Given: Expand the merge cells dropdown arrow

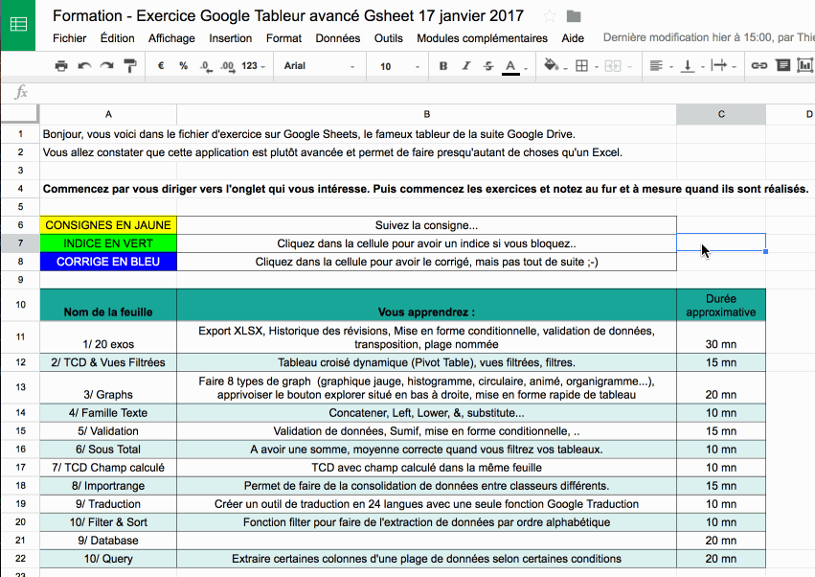Looking at the screenshot, I should pyautogui.click(x=629, y=67).
